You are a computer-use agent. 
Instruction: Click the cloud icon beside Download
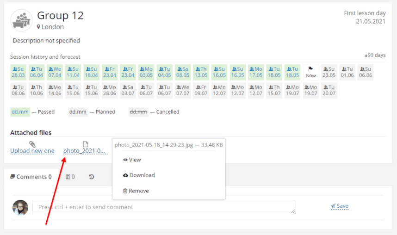125,175
